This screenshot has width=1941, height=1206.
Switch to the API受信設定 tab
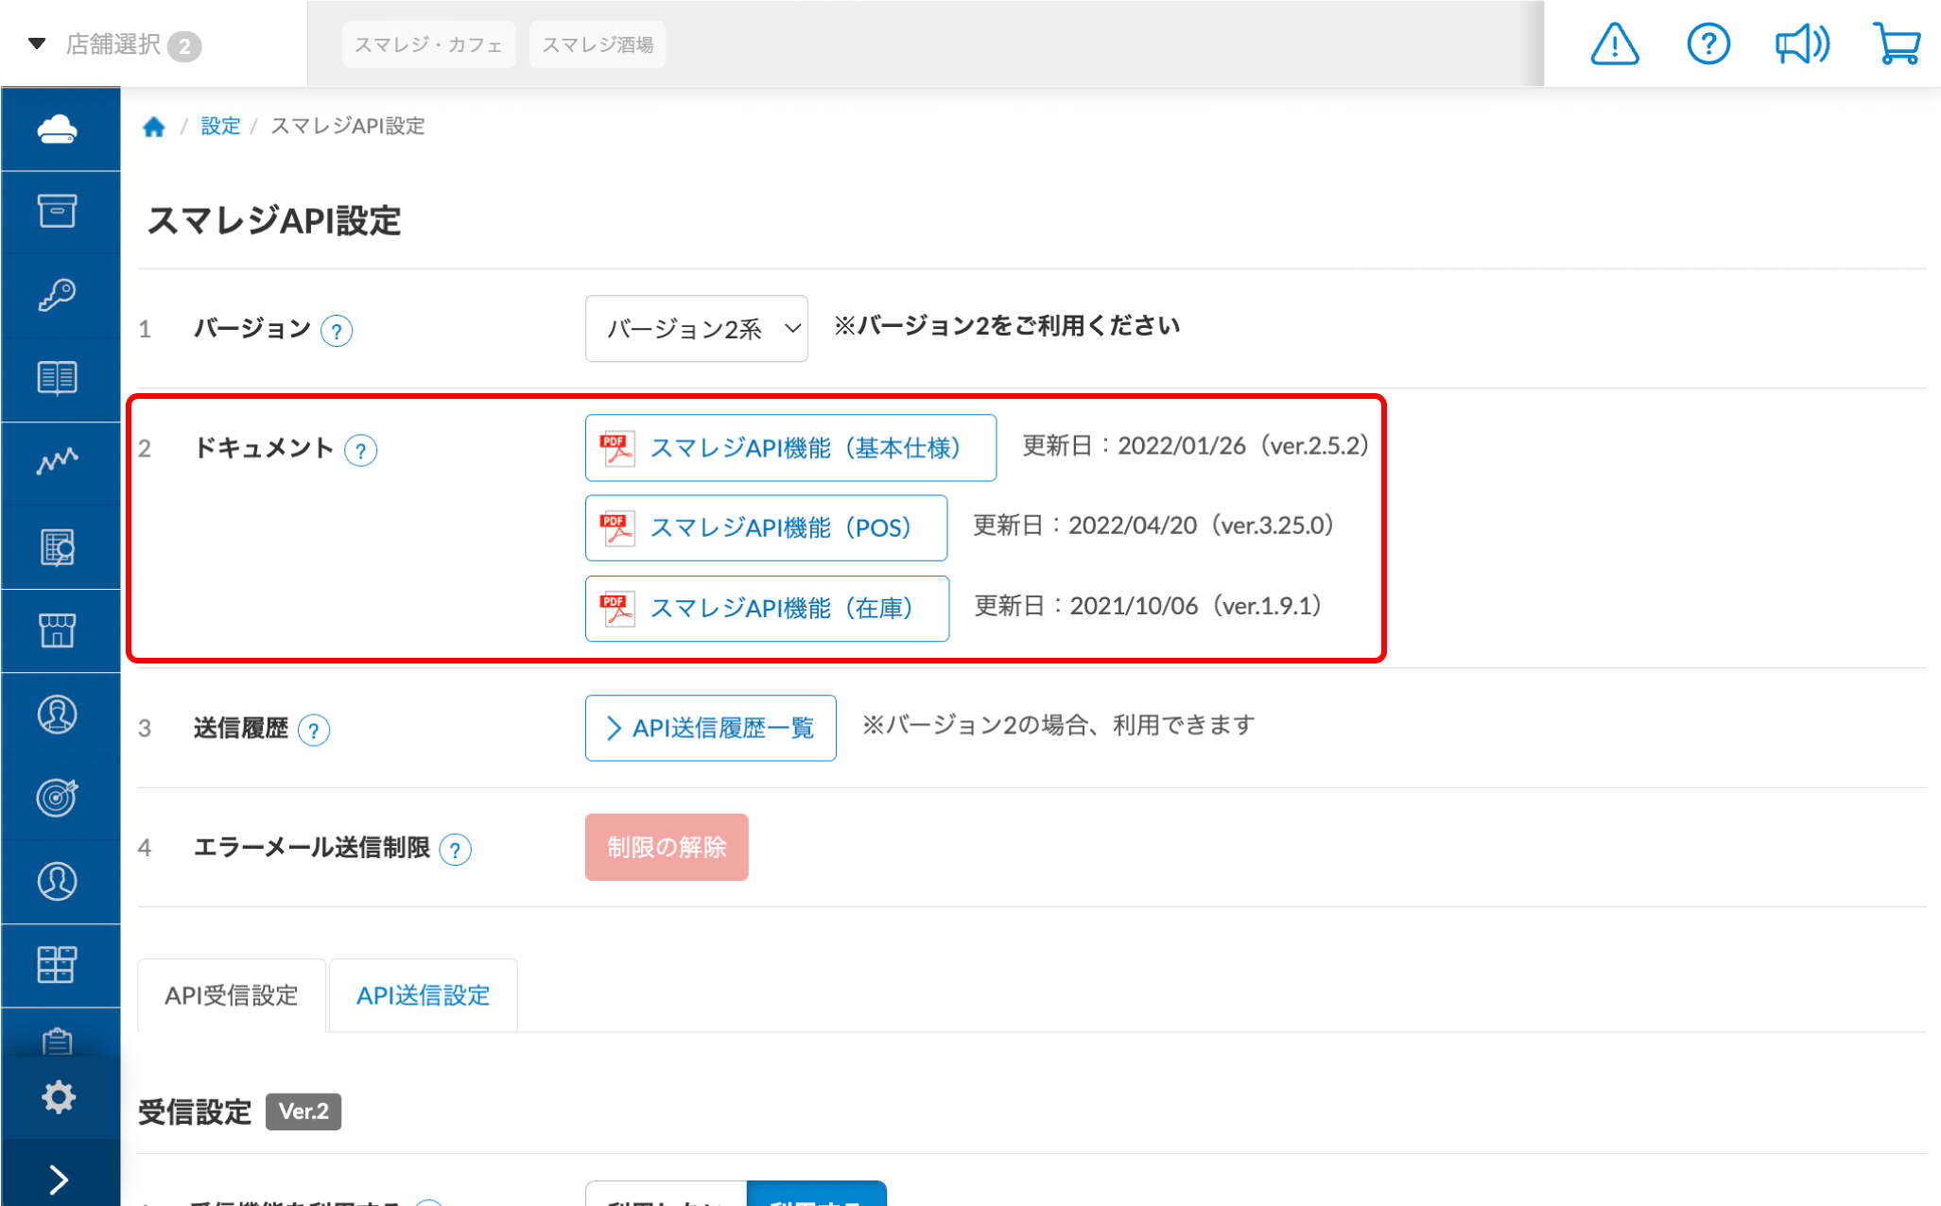point(232,995)
